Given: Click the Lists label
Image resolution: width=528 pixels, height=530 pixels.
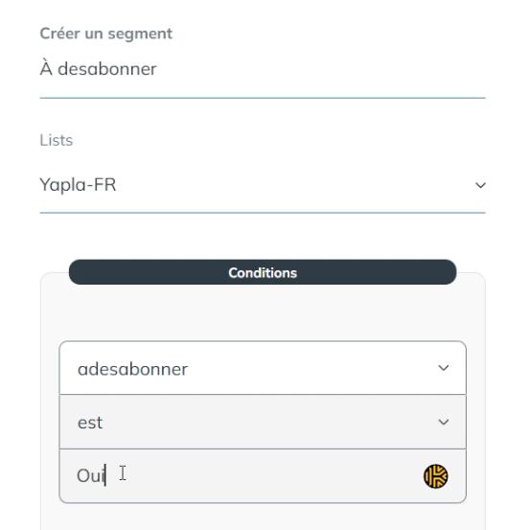Looking at the screenshot, I should pos(57,140).
